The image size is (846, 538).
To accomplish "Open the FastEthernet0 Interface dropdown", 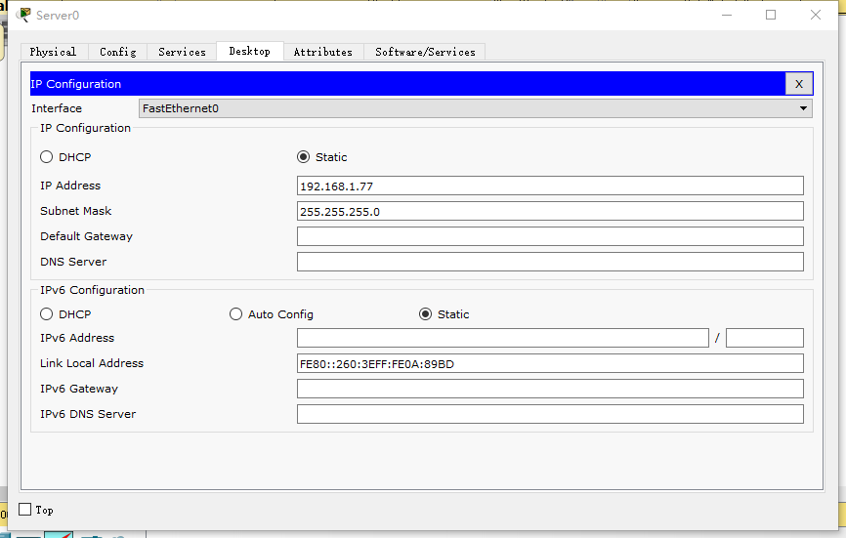I will click(476, 108).
